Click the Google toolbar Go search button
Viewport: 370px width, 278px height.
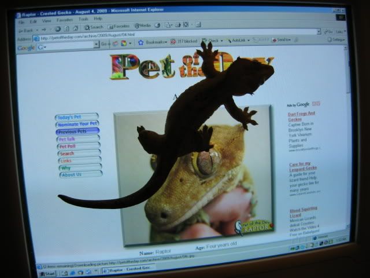(x=104, y=44)
